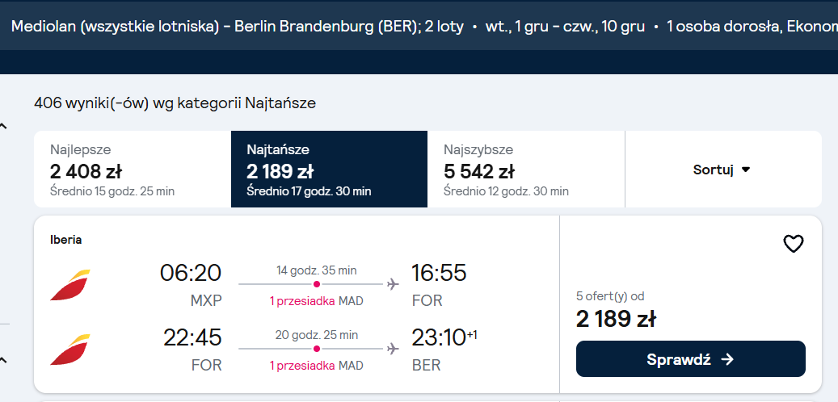Click Iberia logo on outbound flight
The image size is (838, 402).
point(70,285)
